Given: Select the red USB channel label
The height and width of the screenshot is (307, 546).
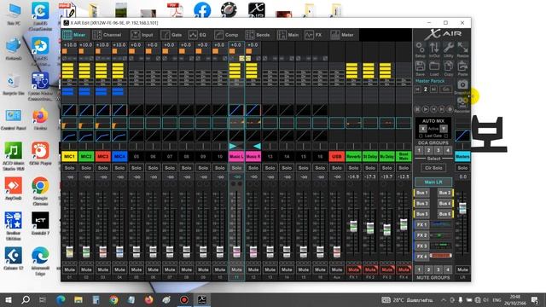Looking at the screenshot, I should (337, 157).
